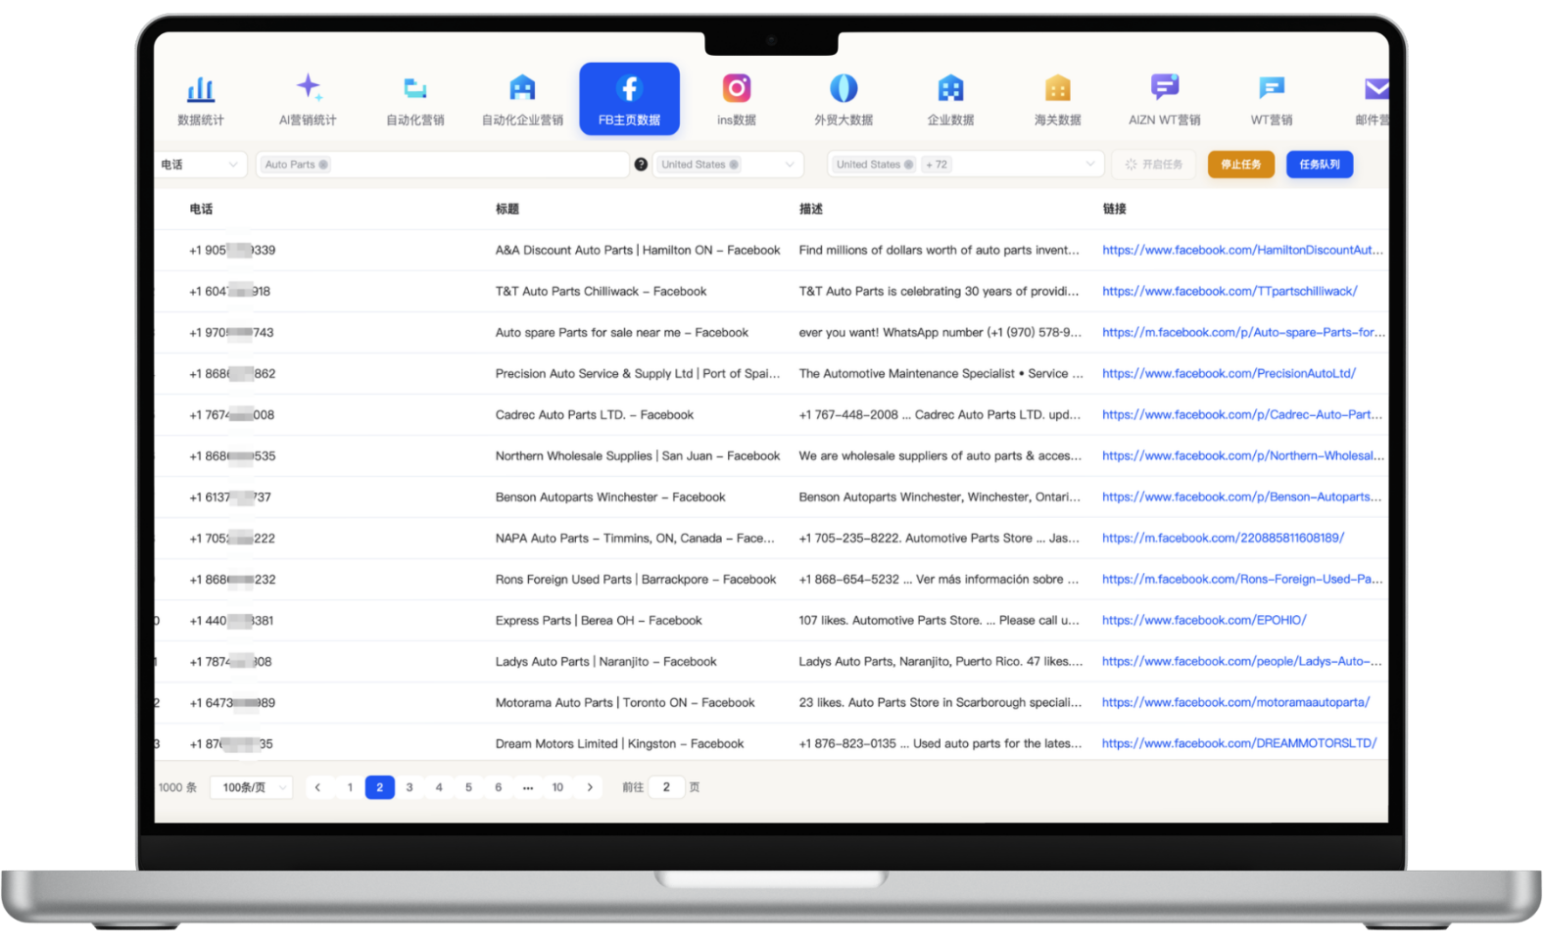Open the AIZN WT营销 chat icon
Viewport: 1543px width, 943px height.
1165,87
